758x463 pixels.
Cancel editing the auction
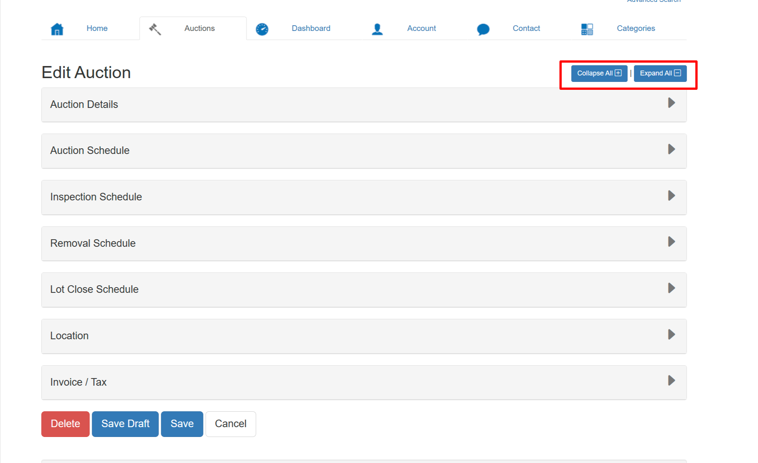point(231,424)
